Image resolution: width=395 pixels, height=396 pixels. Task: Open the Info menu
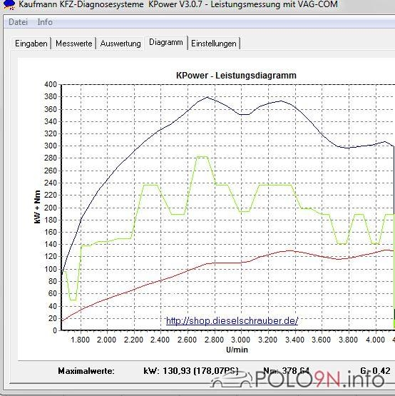point(45,22)
